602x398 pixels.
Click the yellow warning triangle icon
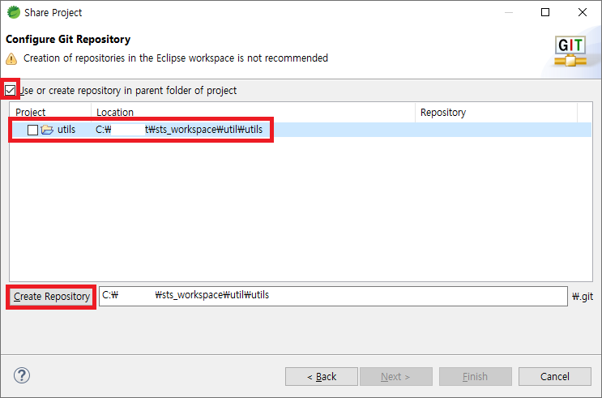[11, 59]
